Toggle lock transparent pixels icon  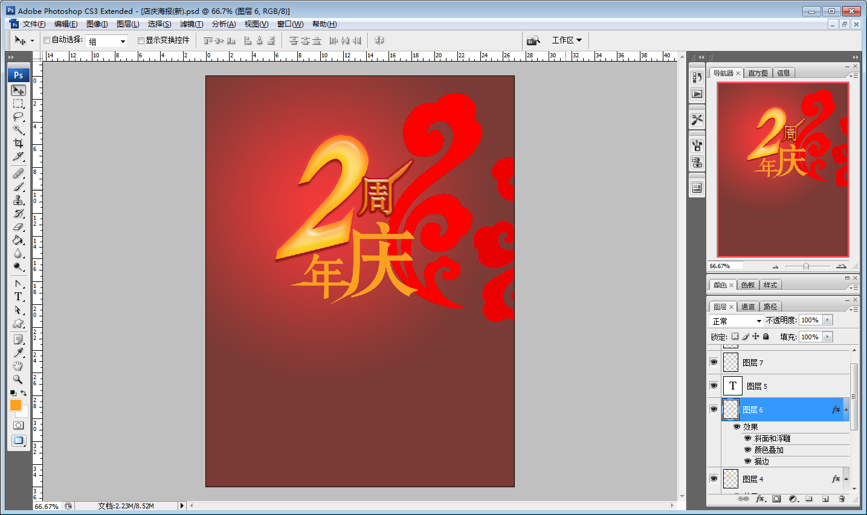[735, 336]
